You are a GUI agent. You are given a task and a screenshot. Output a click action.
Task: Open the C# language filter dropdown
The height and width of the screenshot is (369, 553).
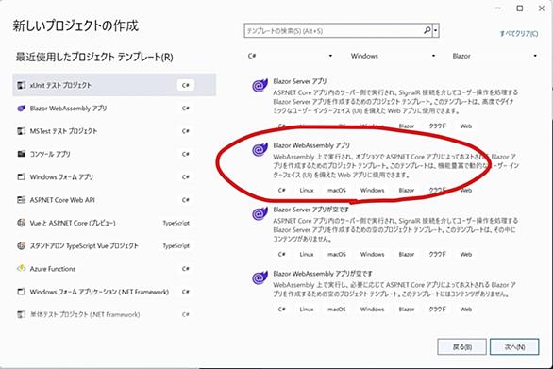(290, 56)
